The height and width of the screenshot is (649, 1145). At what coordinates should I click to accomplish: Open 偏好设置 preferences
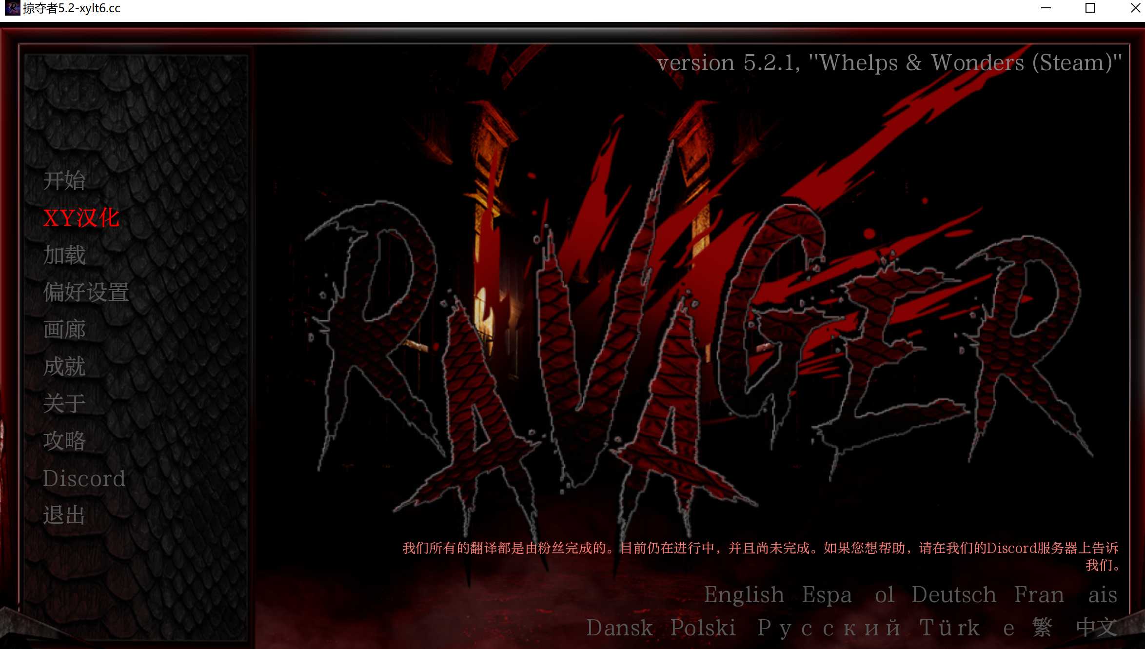click(86, 293)
